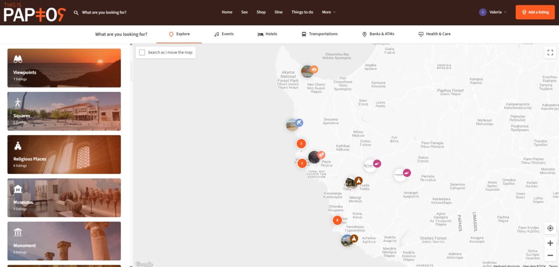Open Museums category card
The height and width of the screenshot is (267, 559).
64,198
